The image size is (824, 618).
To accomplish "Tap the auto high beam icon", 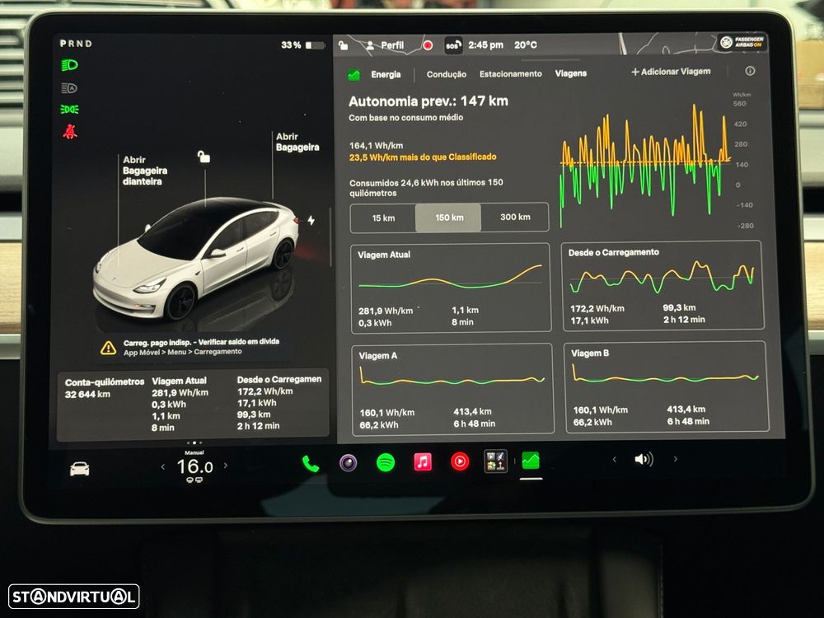I will (69, 88).
